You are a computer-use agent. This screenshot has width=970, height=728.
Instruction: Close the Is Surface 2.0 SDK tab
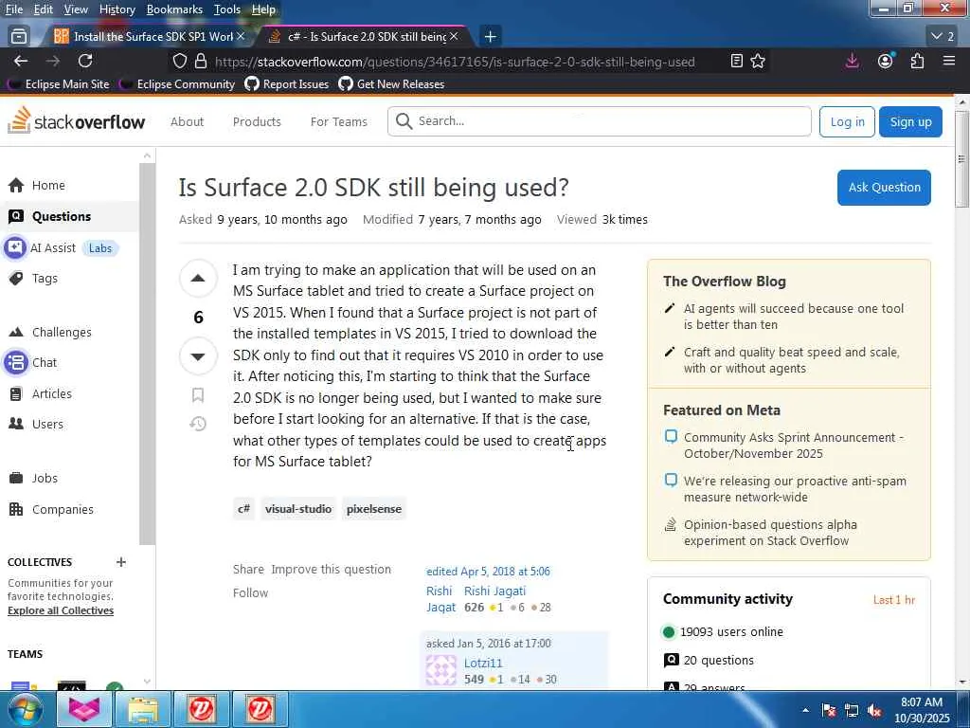pyautogui.click(x=454, y=37)
